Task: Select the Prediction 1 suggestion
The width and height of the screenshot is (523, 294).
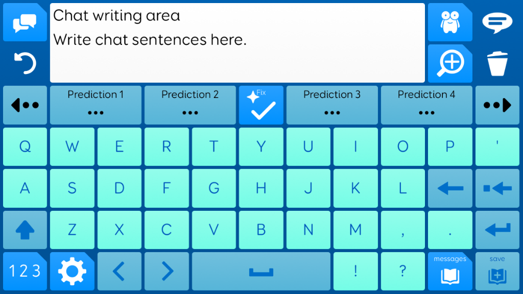Action: coord(96,105)
